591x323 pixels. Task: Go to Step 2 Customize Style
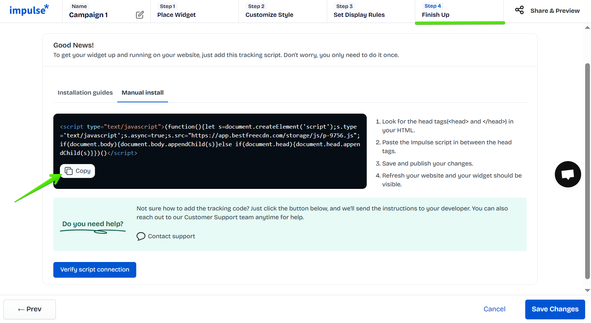(x=283, y=11)
